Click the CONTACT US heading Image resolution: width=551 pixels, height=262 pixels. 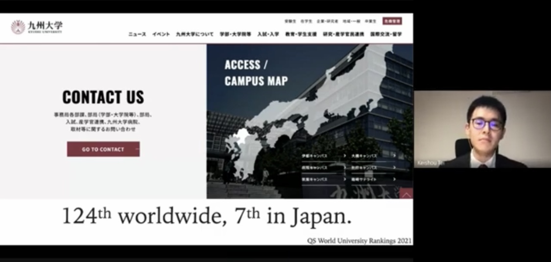103,97
